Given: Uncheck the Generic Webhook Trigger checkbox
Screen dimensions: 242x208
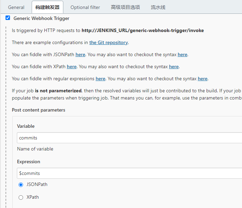Looking at the screenshot, I should coord(8,18).
